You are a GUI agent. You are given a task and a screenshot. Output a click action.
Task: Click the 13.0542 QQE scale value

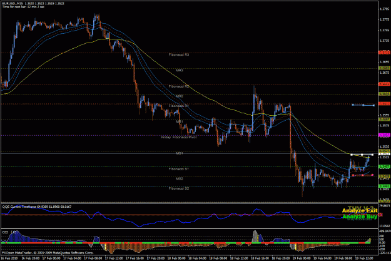[x=384, y=226]
